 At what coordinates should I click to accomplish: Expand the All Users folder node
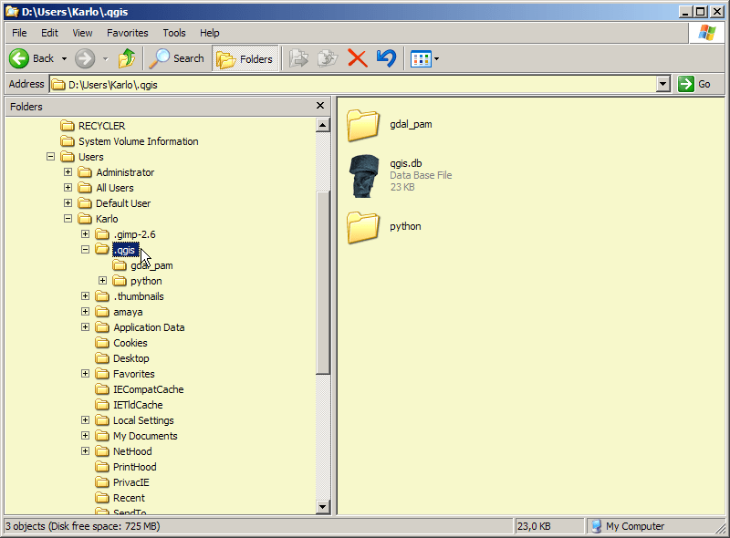tap(68, 188)
